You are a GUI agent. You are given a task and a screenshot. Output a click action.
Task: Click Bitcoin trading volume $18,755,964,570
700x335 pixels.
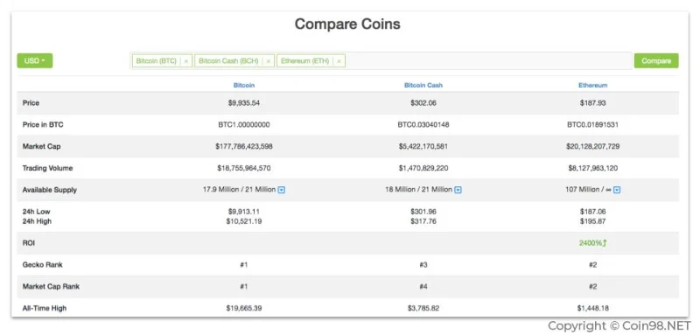(244, 168)
